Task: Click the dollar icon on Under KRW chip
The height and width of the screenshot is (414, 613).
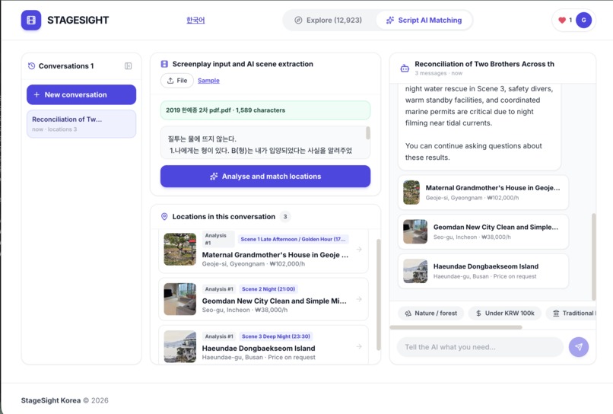Action: coord(478,314)
